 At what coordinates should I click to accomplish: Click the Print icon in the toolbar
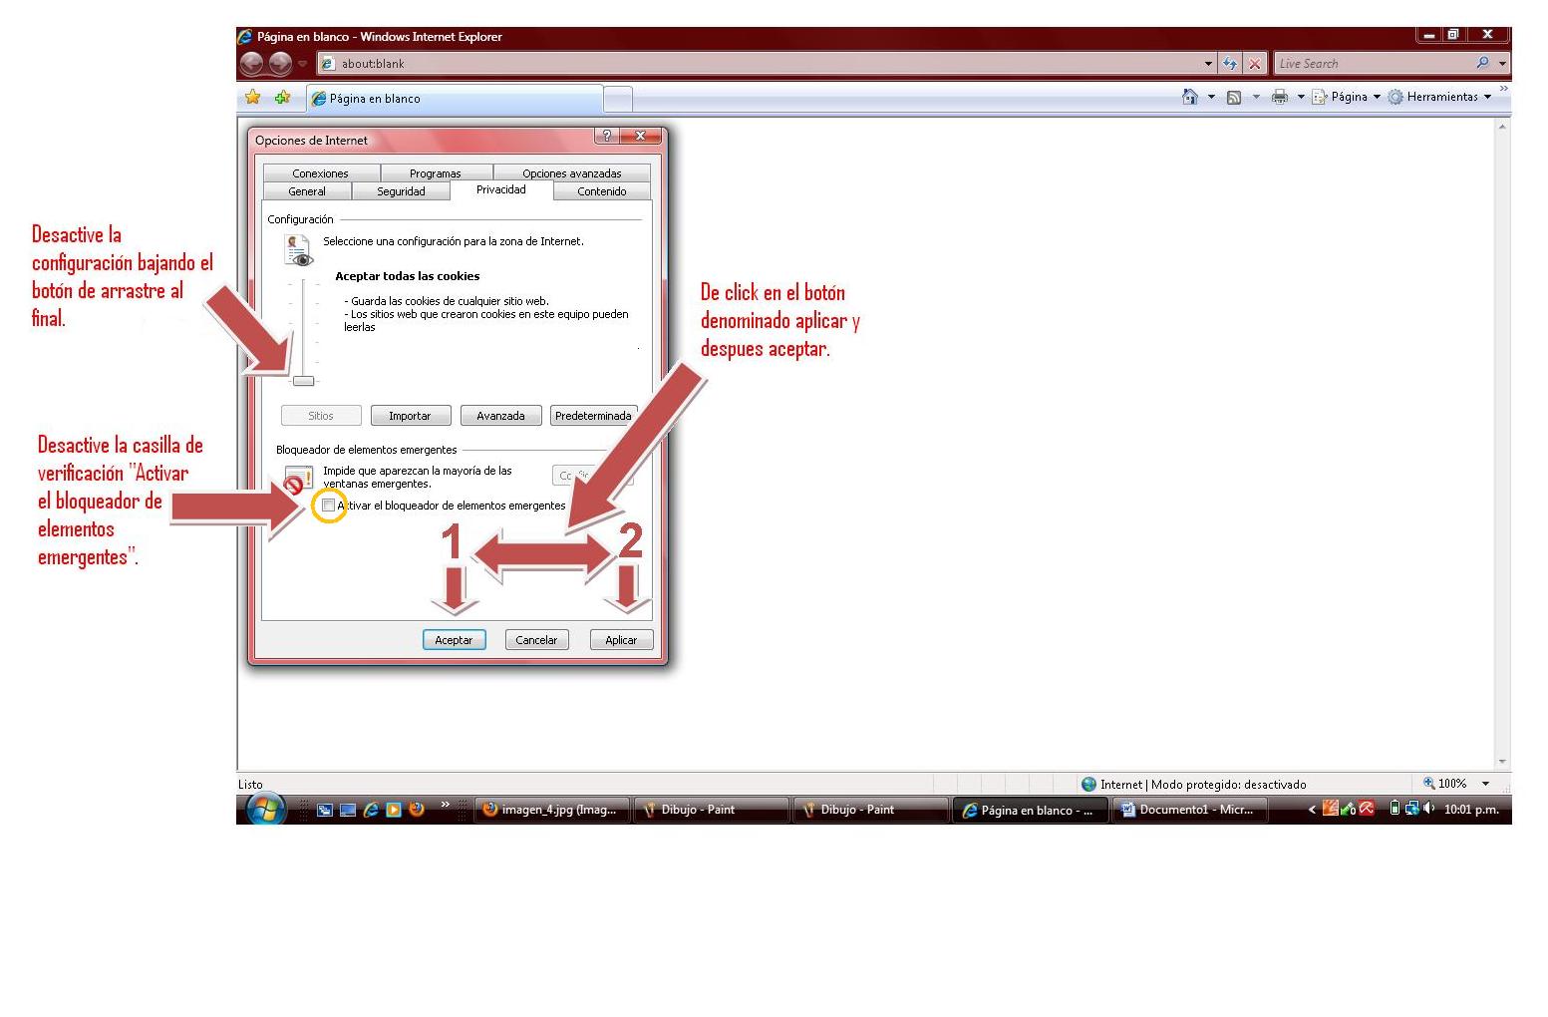pyautogui.click(x=1280, y=97)
